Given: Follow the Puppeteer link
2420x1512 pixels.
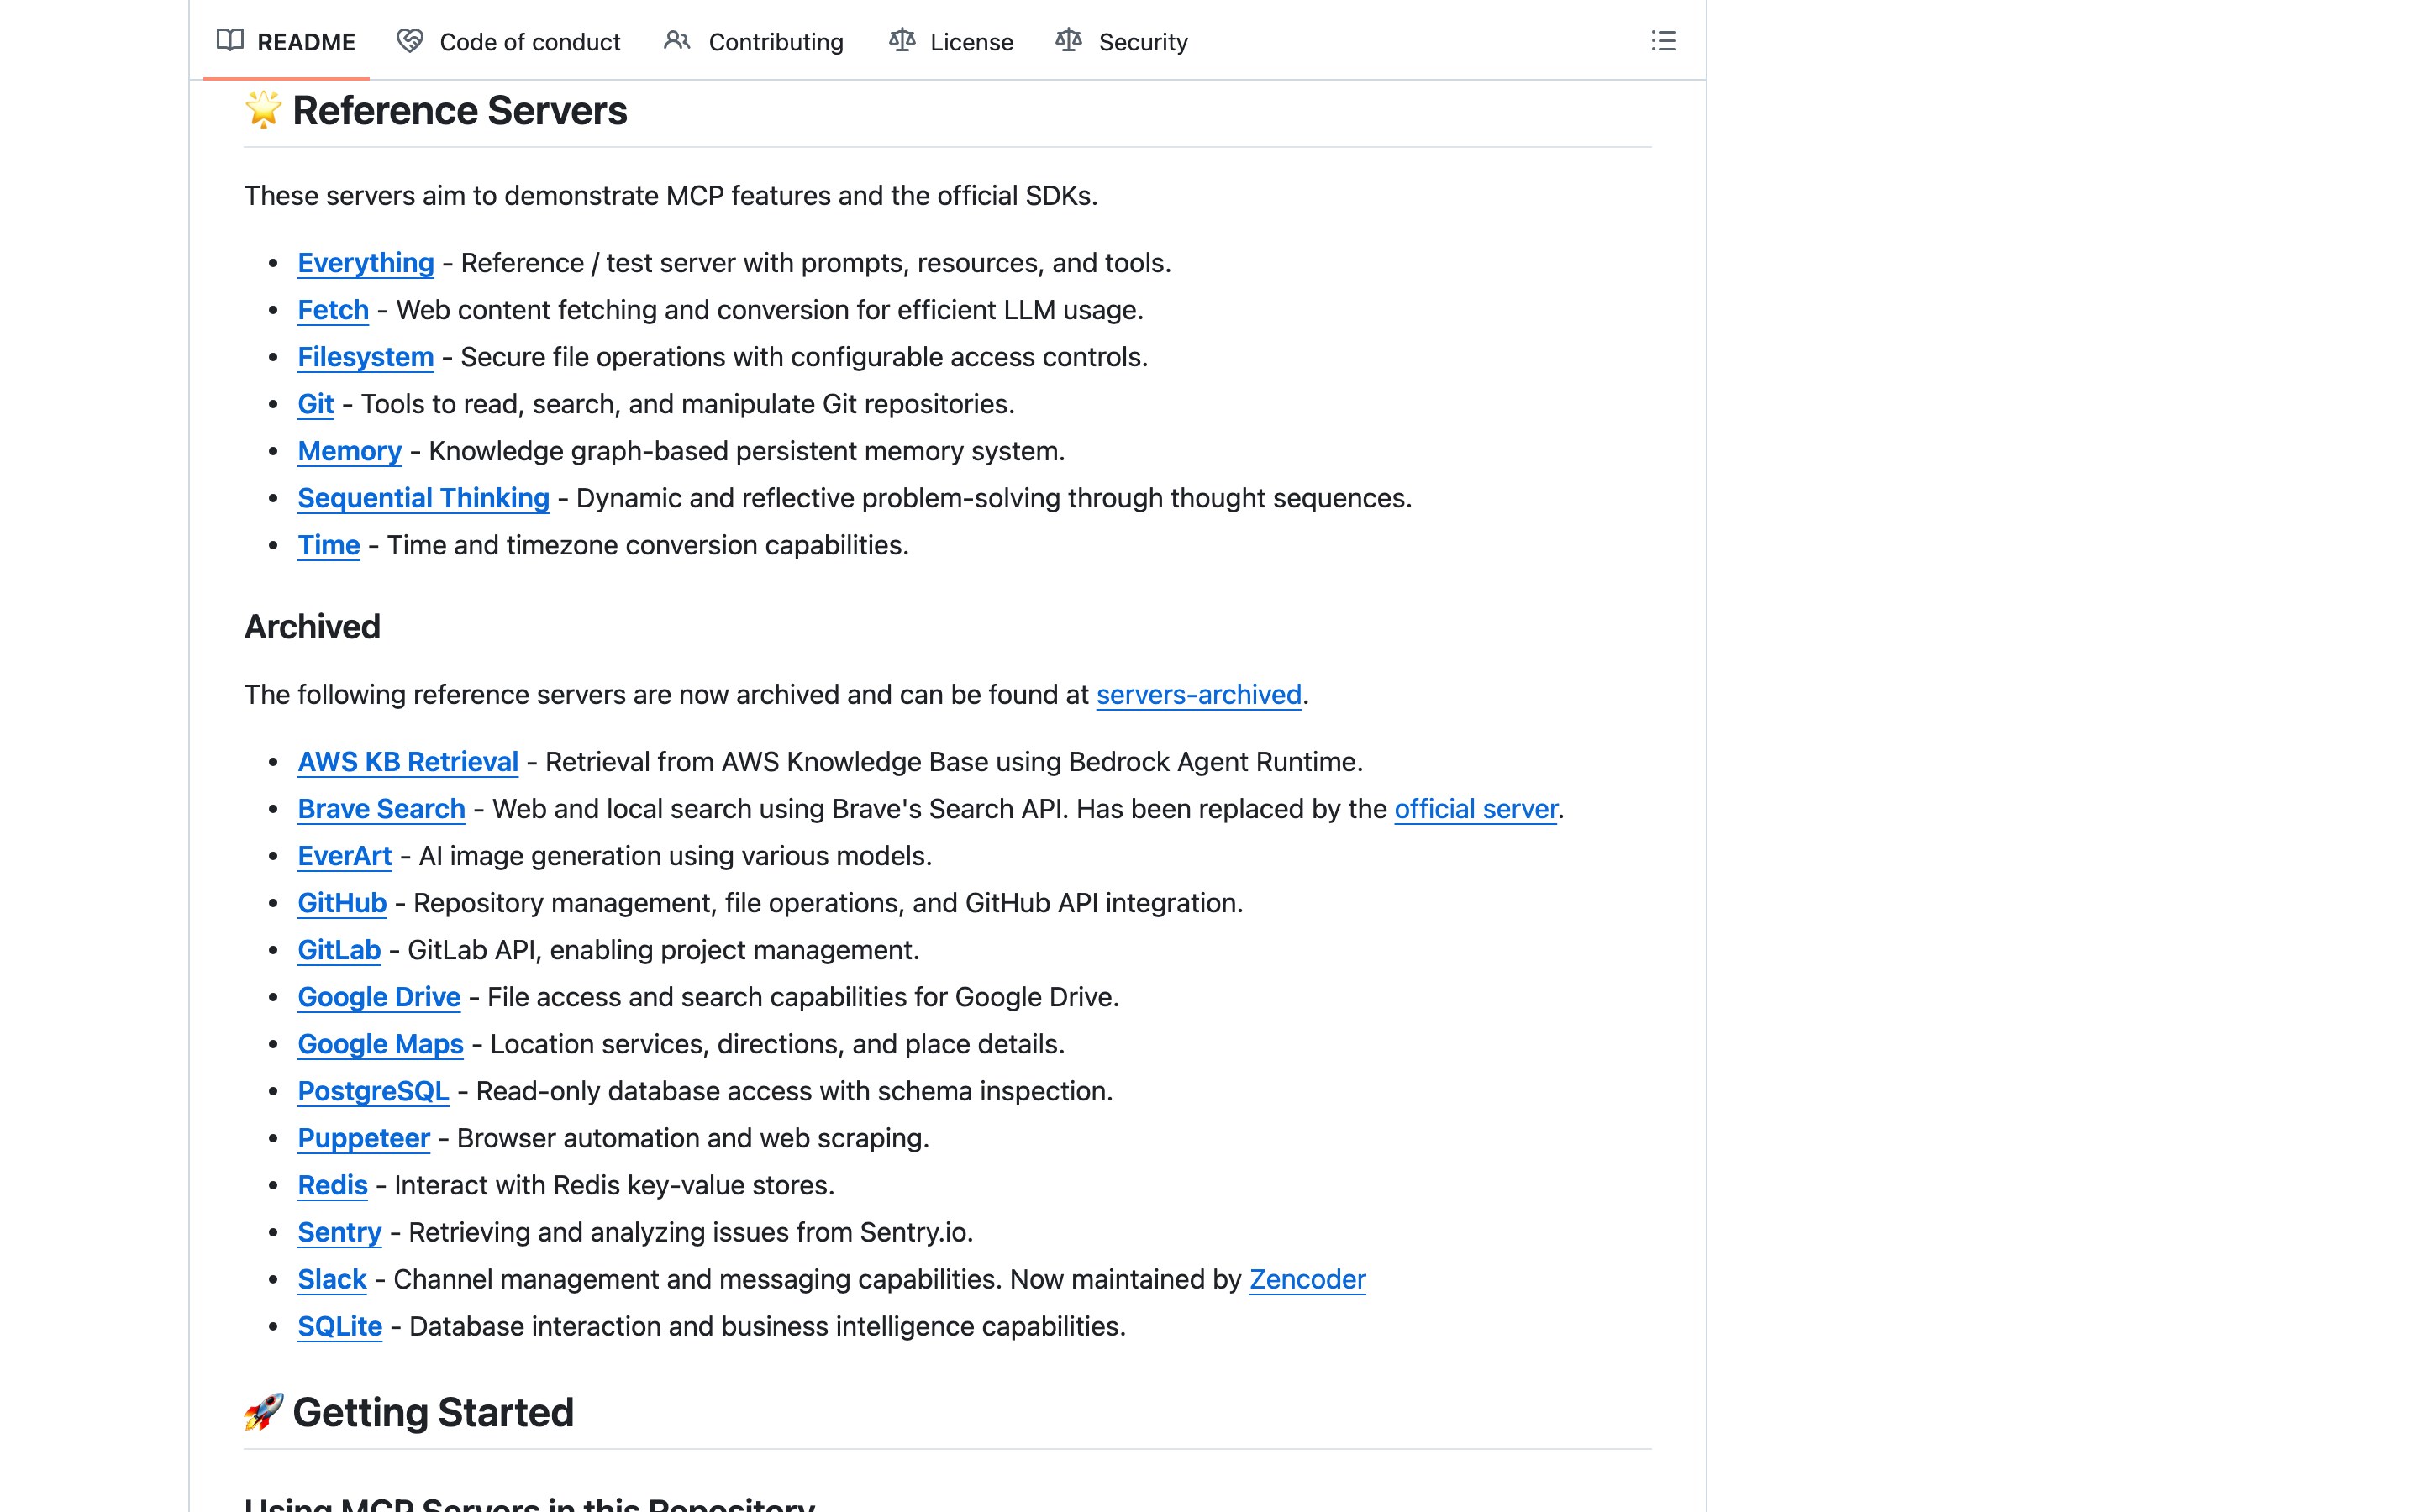Looking at the screenshot, I should tap(364, 1138).
